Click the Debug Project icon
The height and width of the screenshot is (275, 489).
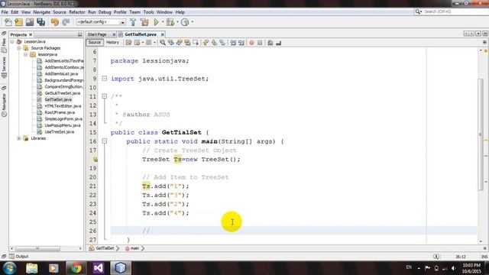tap(170, 22)
